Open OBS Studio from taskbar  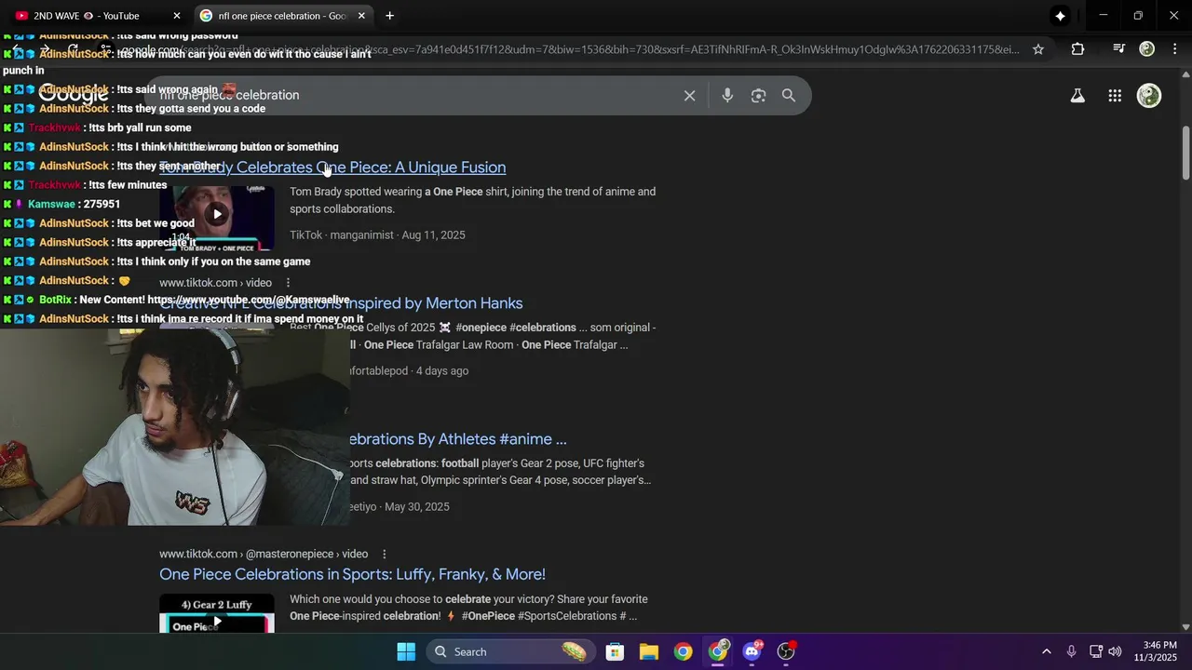[x=787, y=651]
